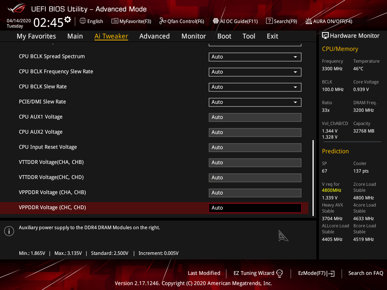This screenshot has width=387, height=290.
Task: Click the time display 02:45
Action: [x=48, y=23]
